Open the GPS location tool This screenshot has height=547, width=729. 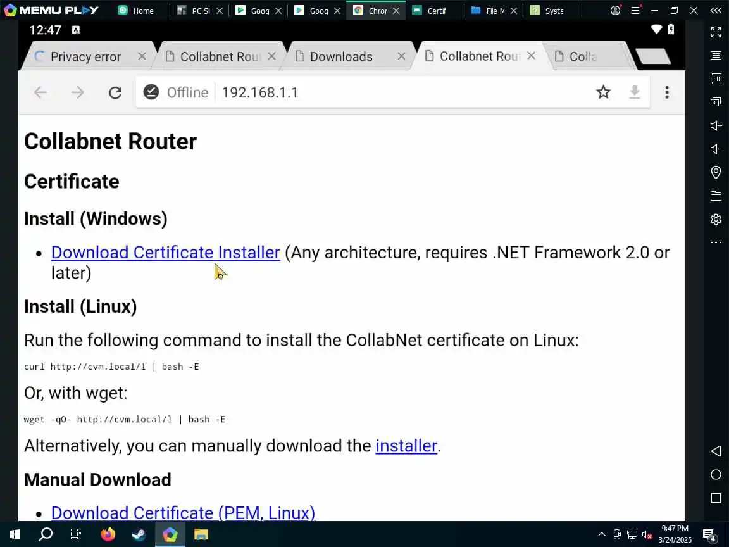pos(716,172)
